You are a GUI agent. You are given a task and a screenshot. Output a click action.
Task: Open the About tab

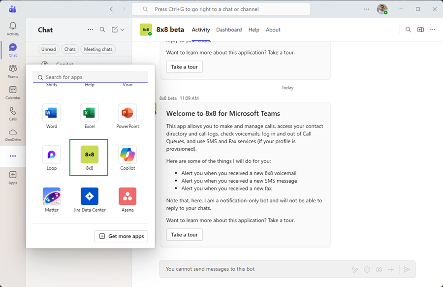[x=273, y=30]
